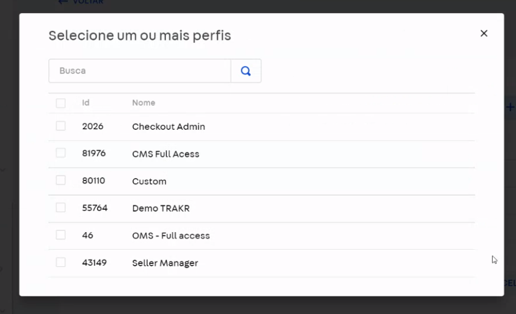
Task: Select the Seller Manager row name
Action: (x=165, y=263)
